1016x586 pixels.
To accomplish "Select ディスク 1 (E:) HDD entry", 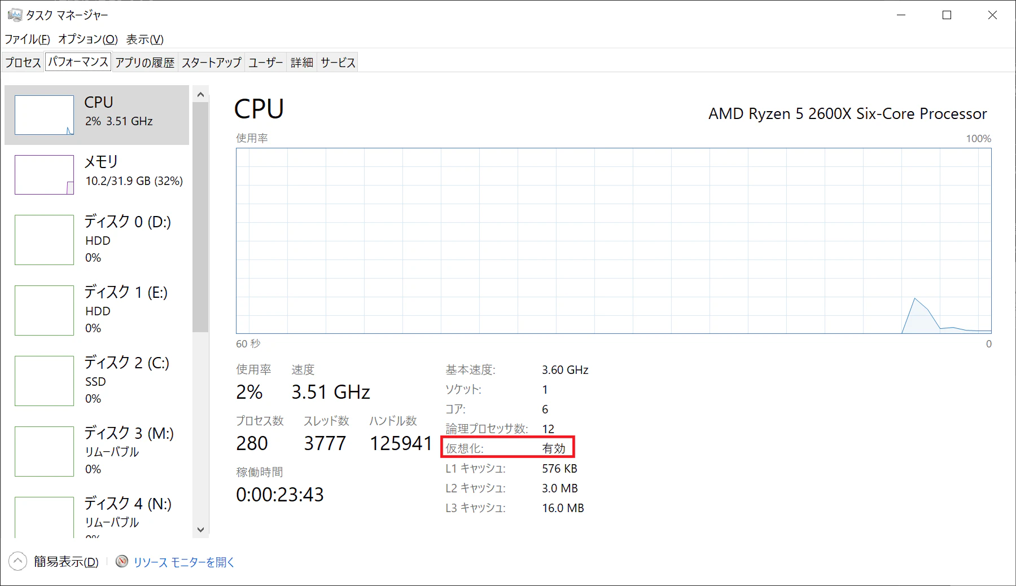I will (x=97, y=310).
